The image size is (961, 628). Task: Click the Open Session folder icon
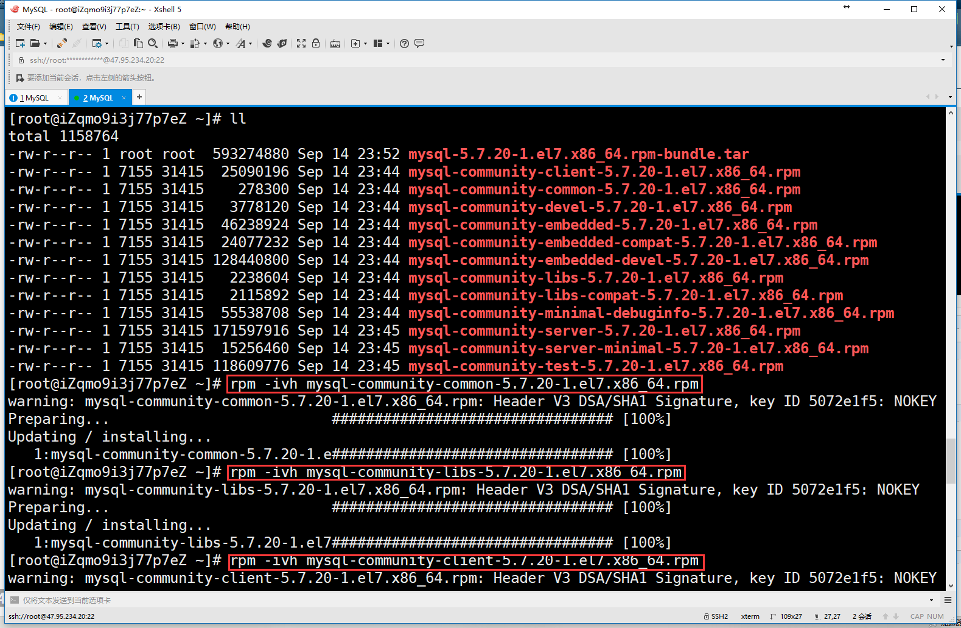coord(35,43)
